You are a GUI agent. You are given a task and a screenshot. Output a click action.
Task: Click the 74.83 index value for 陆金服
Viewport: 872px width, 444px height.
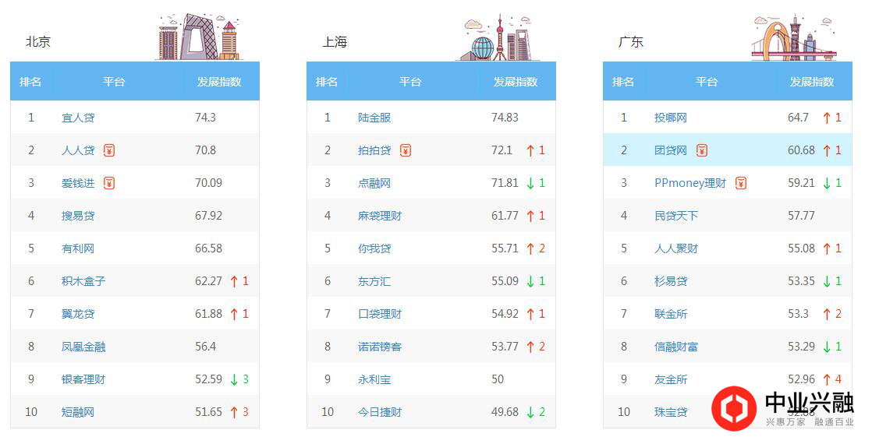pos(505,118)
